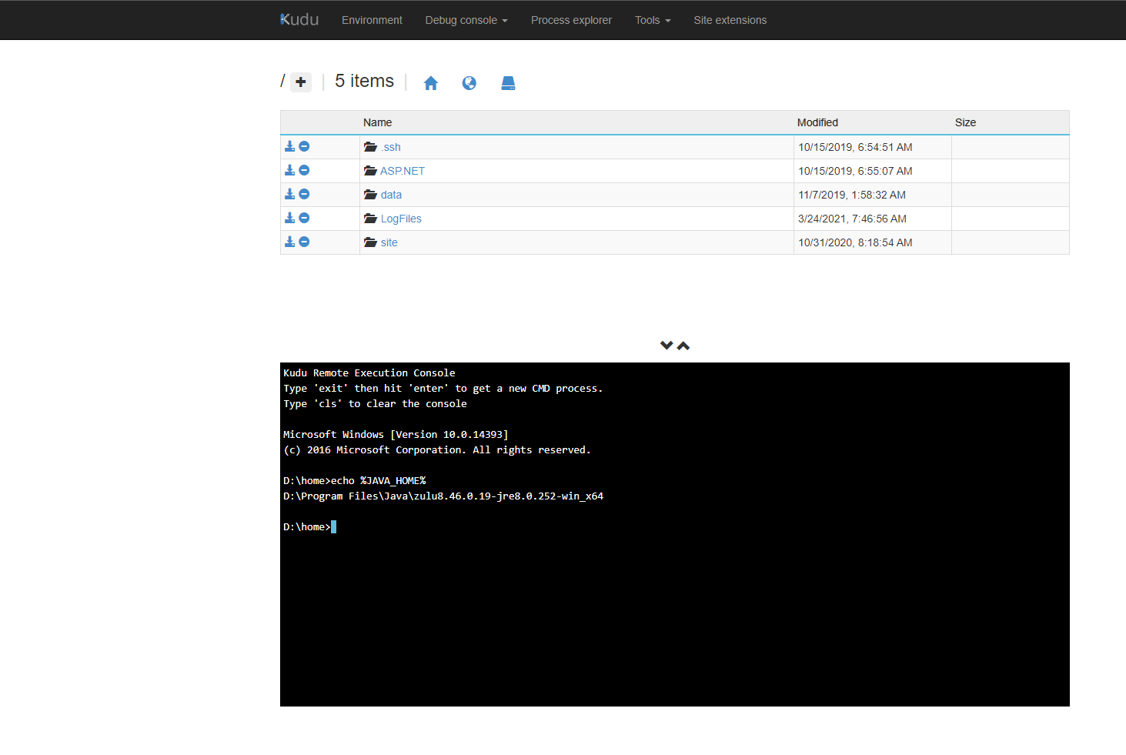The image size is (1126, 755).
Task: Download the ASP.NET folder archive
Action: click(x=290, y=169)
